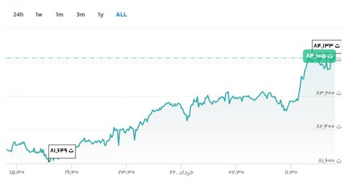Click the 84,133 high price label
This screenshot has height=184, width=344.
[327, 46]
